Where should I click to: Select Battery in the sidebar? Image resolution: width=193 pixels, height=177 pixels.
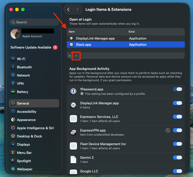[x=34, y=92]
